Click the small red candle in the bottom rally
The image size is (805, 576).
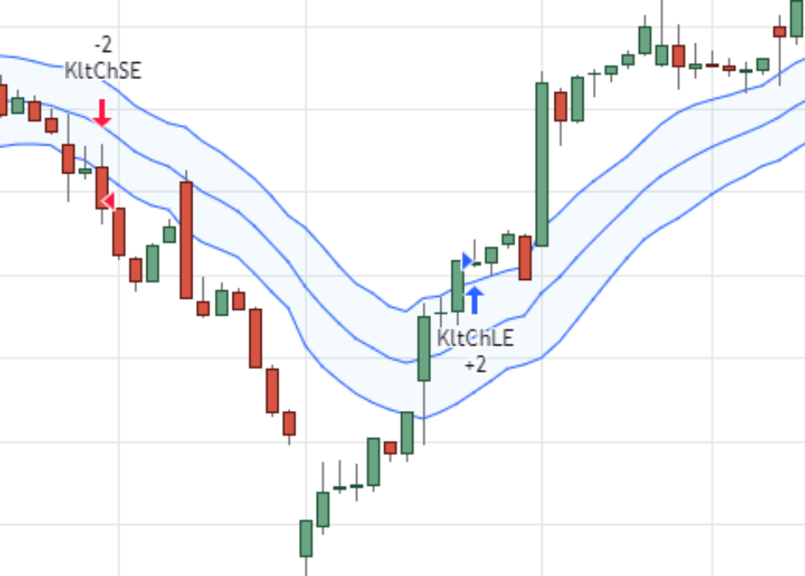click(x=390, y=448)
